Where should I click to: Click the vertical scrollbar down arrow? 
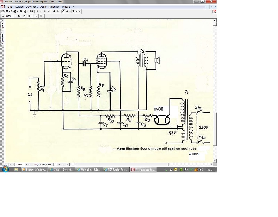pyautogui.click(x=215, y=161)
